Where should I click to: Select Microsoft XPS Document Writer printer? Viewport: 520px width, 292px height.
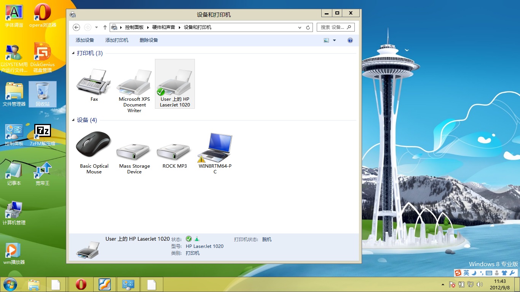(134, 91)
